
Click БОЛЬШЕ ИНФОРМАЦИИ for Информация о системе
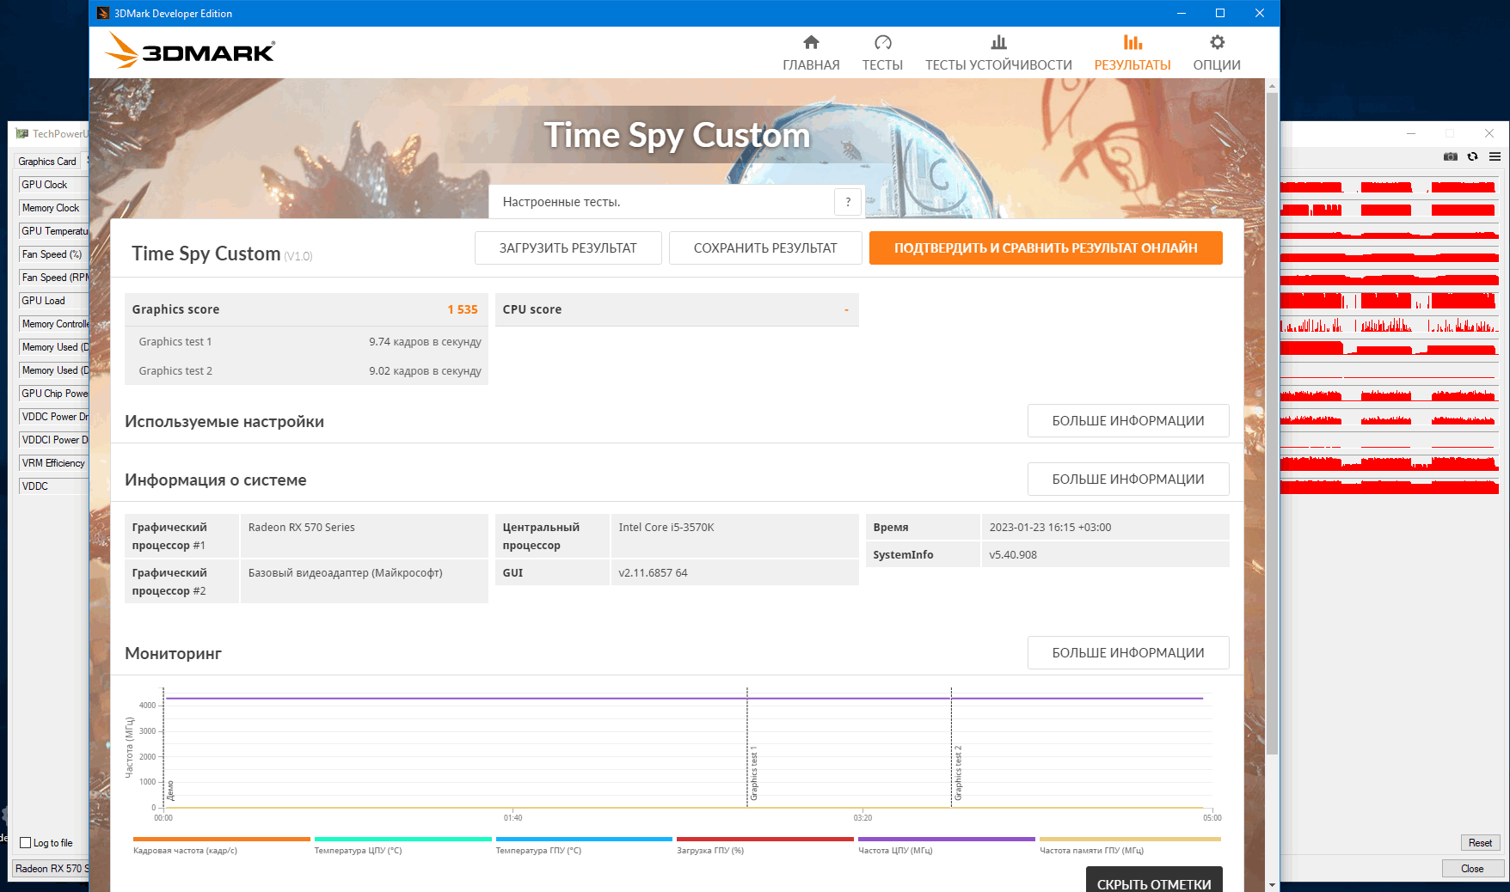[1128, 480]
